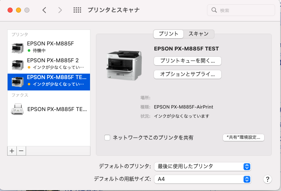Close the window with red button
Image resolution: width=281 pixels, height=191 pixels.
10,10
